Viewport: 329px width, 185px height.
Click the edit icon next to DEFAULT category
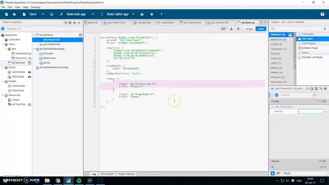[290, 34]
